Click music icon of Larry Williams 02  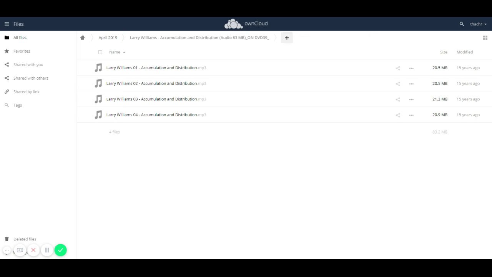pyautogui.click(x=98, y=83)
